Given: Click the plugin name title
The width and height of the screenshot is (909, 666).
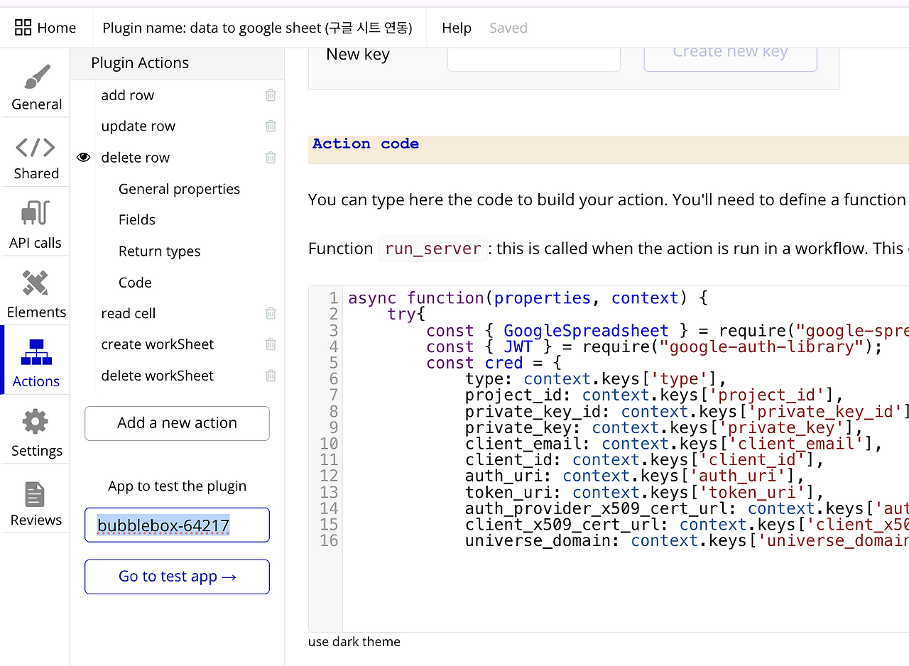Looking at the screenshot, I should coord(257,28).
